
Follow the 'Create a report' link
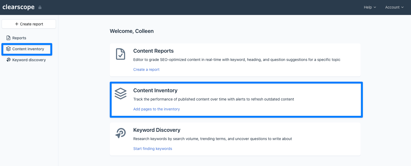coord(146,70)
